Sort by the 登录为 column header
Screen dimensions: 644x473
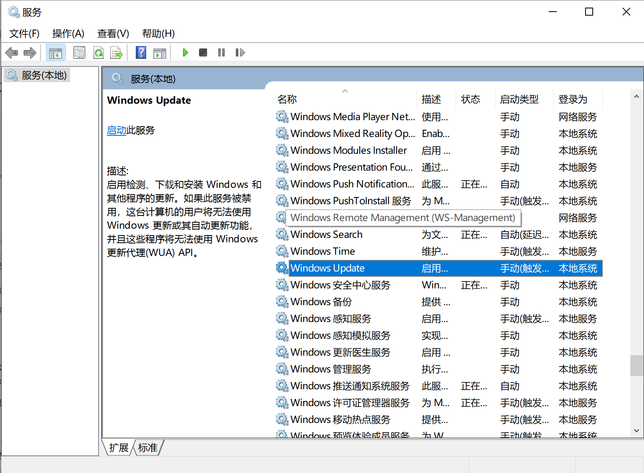(x=578, y=99)
